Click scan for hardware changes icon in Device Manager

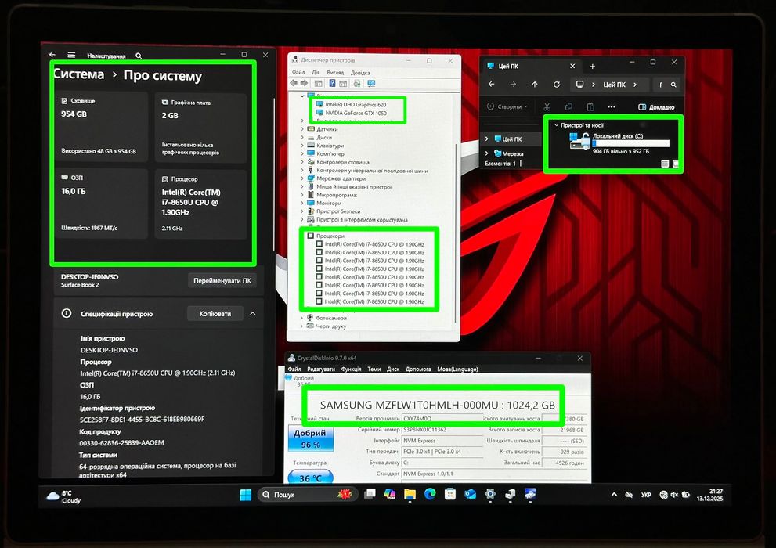(x=357, y=83)
